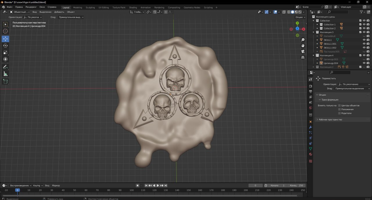The height and width of the screenshot is (200, 372).
Task: Hide SKULL1.001 using its eye icon
Action: pos(364,44)
